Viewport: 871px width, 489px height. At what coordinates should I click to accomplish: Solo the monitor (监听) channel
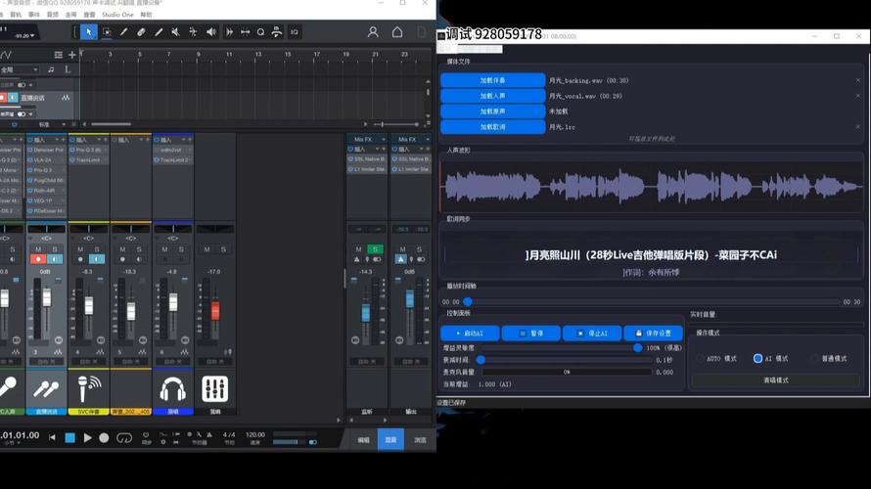[x=375, y=249]
